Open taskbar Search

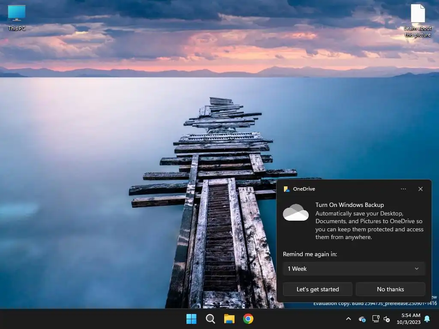click(x=210, y=319)
